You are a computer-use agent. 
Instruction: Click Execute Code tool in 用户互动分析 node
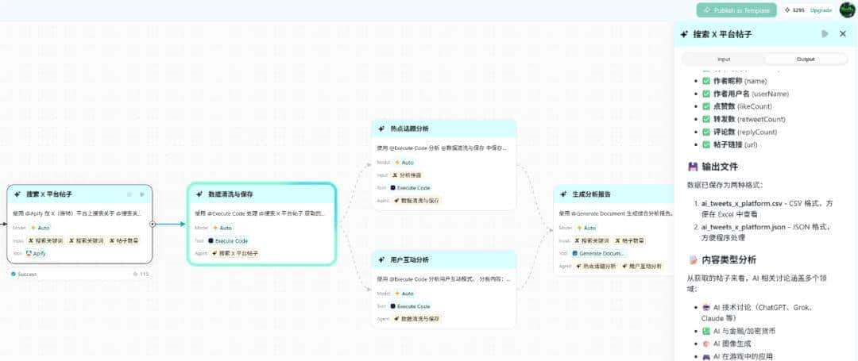coord(411,306)
